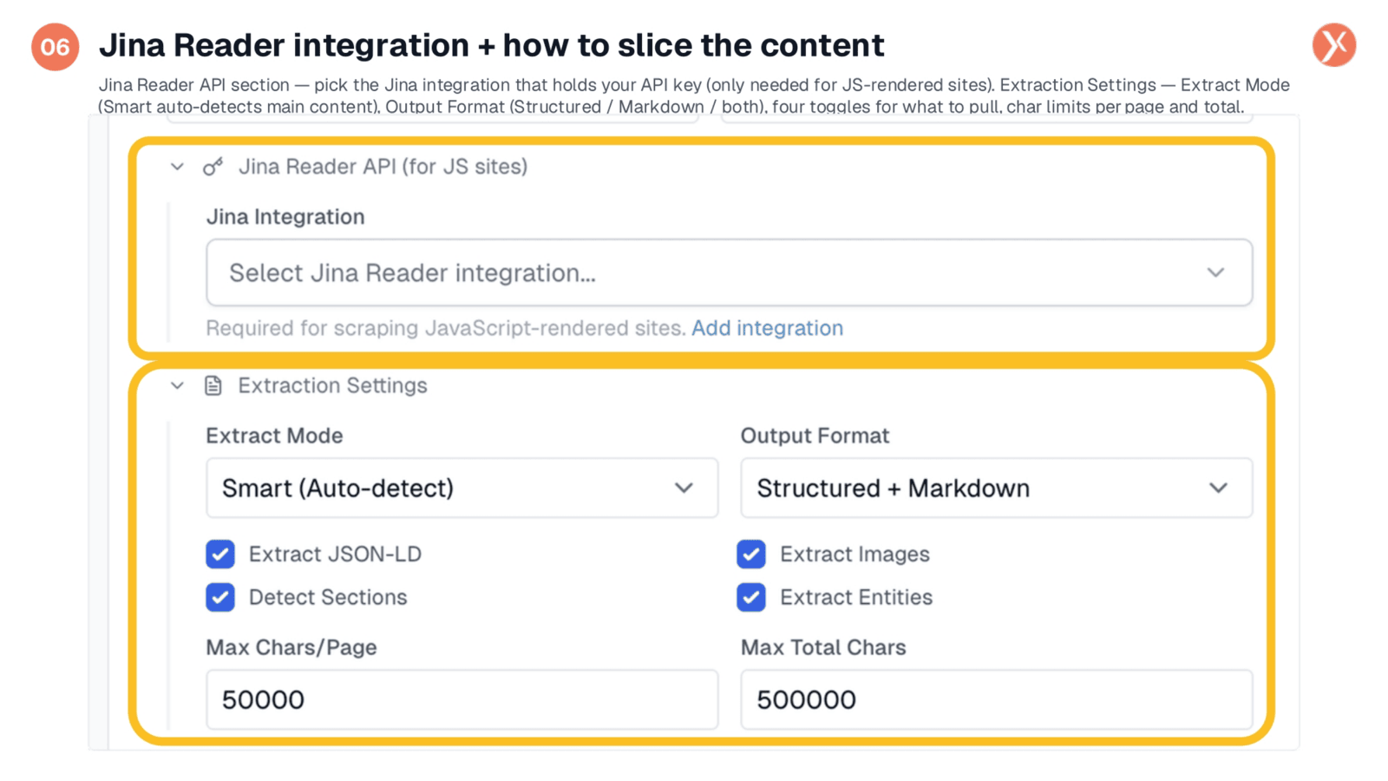Click the Detect Sections label text

pos(328,597)
